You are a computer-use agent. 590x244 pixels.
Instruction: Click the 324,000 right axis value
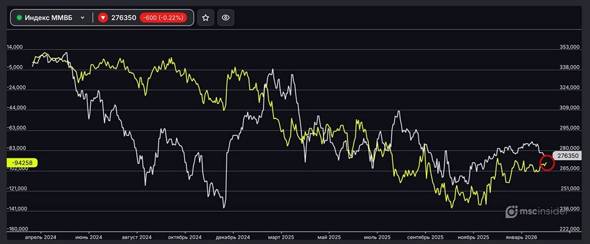(x=569, y=88)
